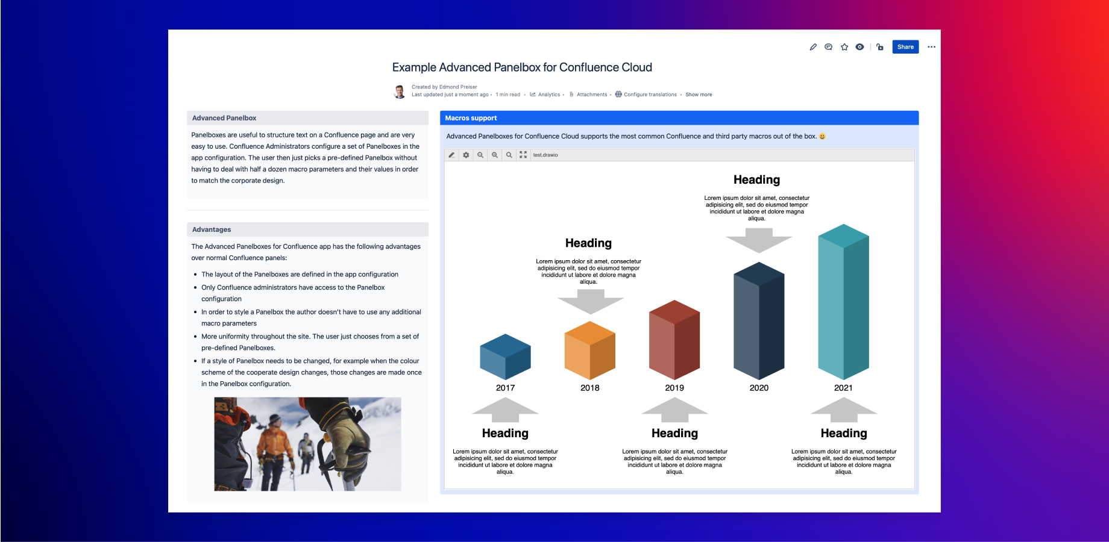Viewport: 1109px width, 542px height.
Task: Zoom out of the drawio diagram
Action: 480,155
